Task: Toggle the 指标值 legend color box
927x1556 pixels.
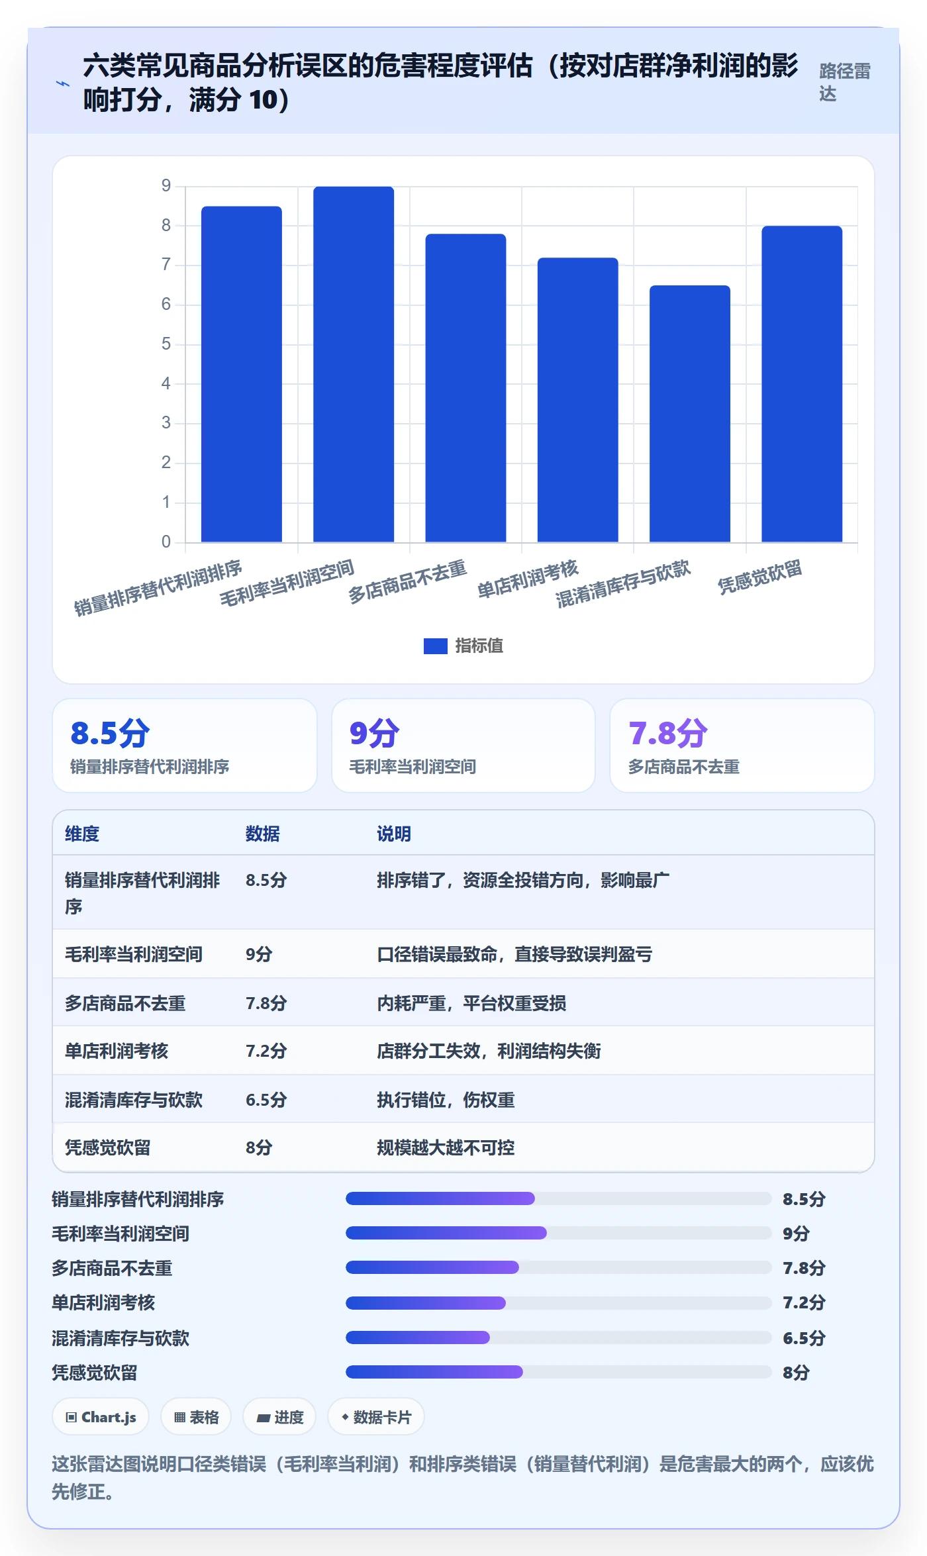Action: [x=435, y=646]
